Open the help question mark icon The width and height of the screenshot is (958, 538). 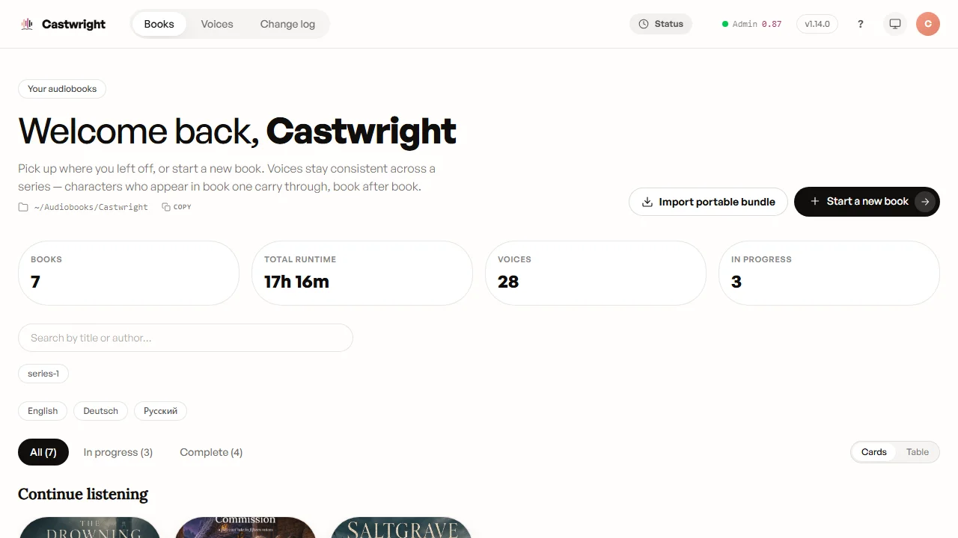pyautogui.click(x=860, y=24)
